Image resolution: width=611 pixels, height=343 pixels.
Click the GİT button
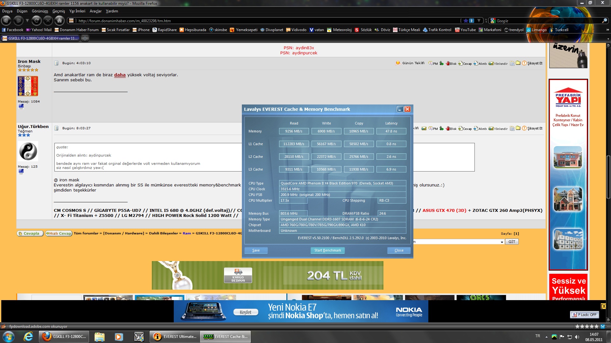(512, 242)
